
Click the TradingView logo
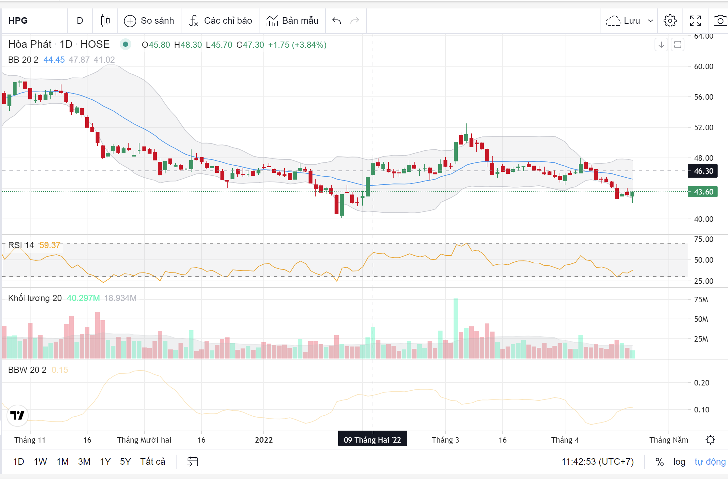tap(18, 415)
